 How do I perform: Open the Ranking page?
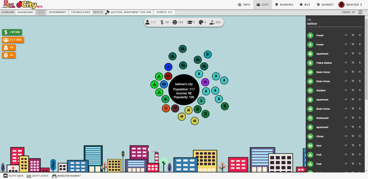click(284, 5)
